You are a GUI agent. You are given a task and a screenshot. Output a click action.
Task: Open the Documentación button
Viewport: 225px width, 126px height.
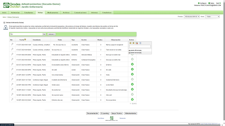(x=92, y=113)
